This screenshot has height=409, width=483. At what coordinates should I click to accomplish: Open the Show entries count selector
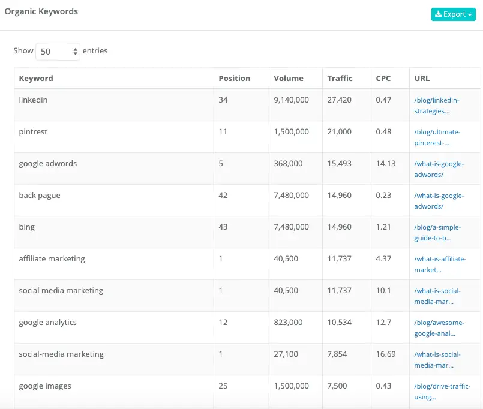[58, 52]
